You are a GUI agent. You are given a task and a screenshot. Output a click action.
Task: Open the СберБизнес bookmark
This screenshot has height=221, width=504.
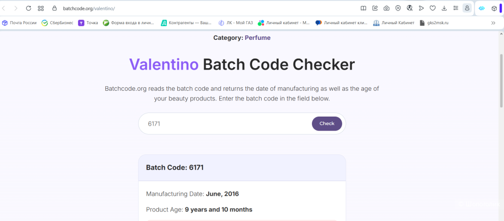(x=57, y=23)
